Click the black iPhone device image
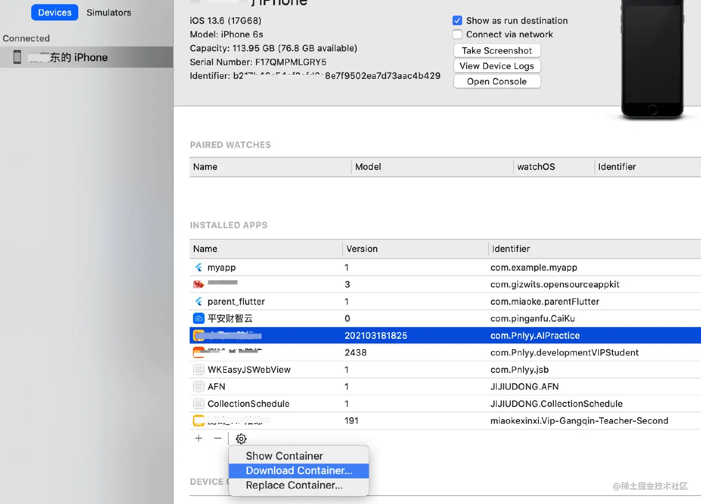The height and width of the screenshot is (504, 701). pos(653,58)
